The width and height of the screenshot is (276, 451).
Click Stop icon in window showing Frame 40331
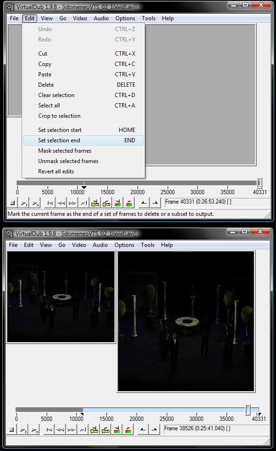[x=12, y=203]
